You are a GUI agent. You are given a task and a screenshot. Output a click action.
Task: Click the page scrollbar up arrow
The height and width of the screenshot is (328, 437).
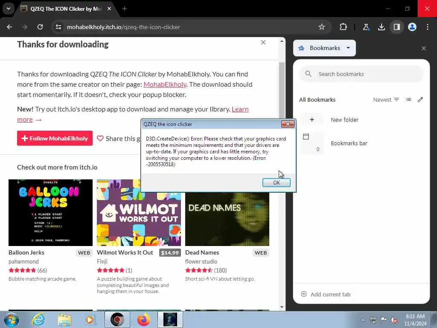click(x=282, y=41)
